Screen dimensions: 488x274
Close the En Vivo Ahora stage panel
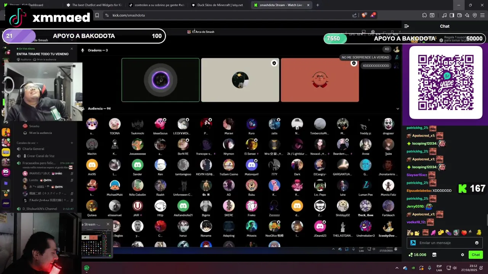71,49
